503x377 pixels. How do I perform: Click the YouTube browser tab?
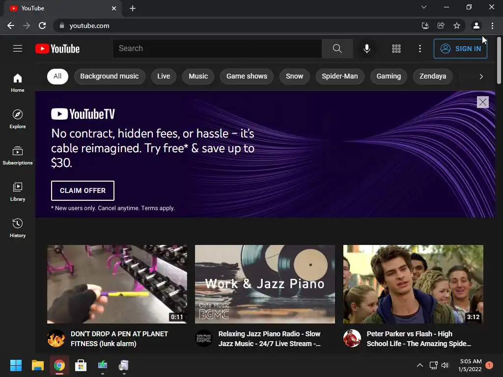pyautogui.click(x=62, y=8)
